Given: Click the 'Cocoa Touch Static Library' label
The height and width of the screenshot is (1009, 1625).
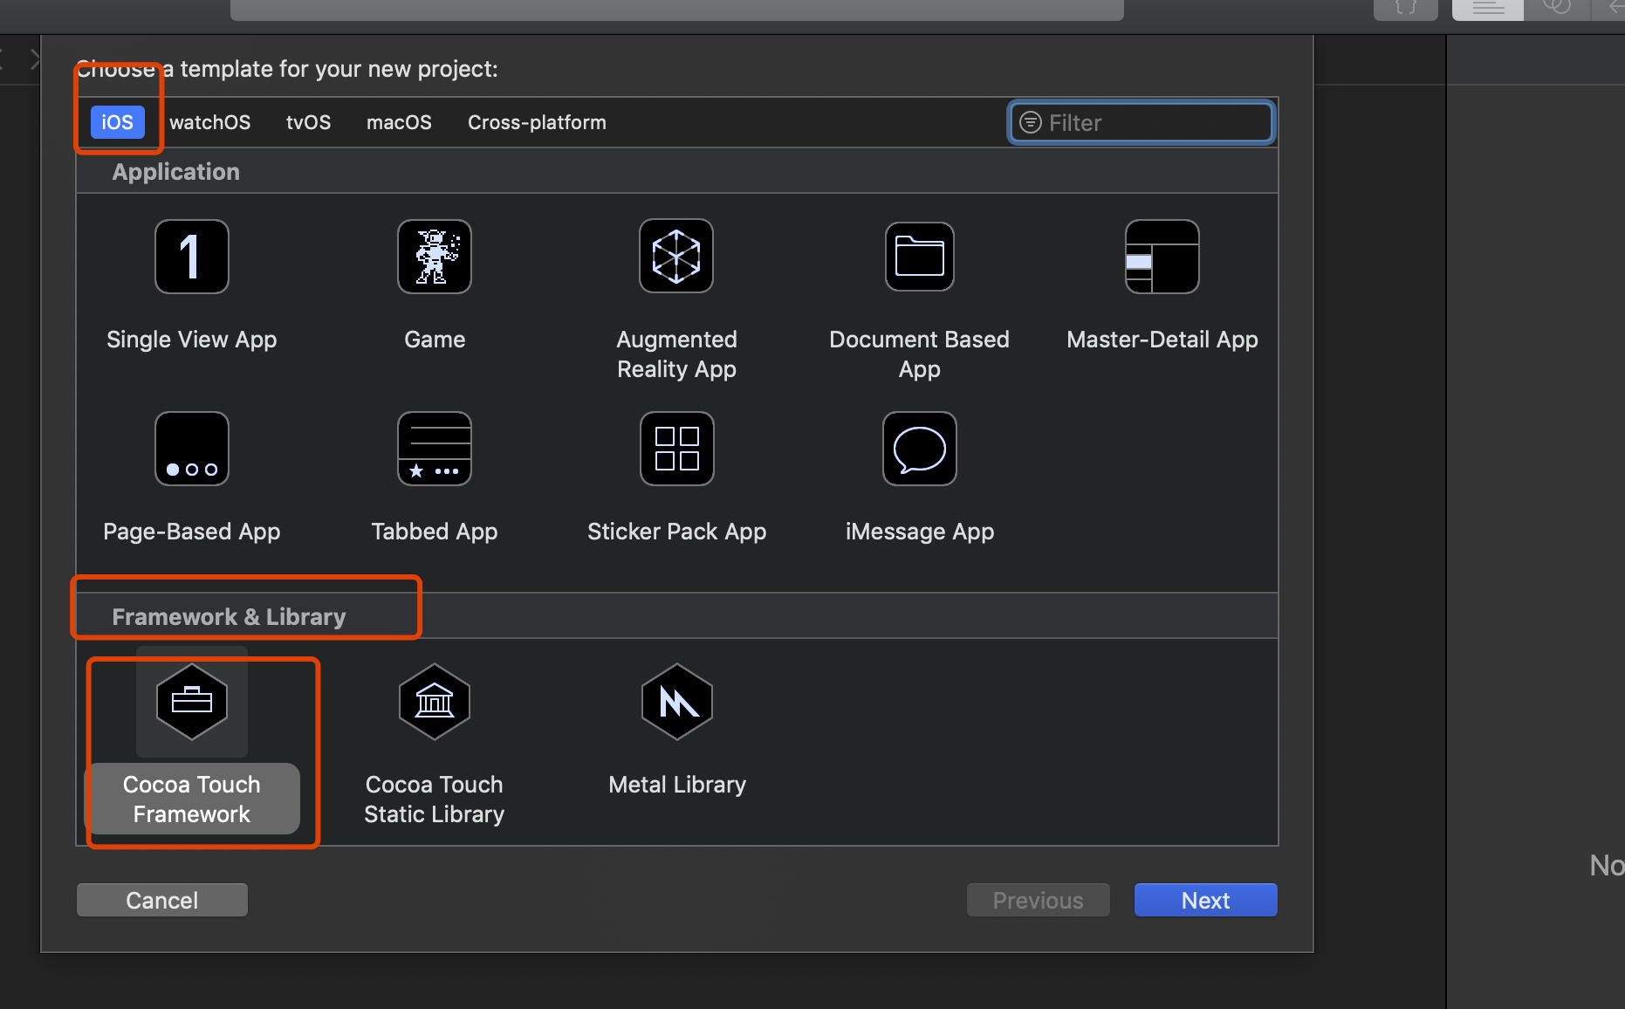Looking at the screenshot, I should (x=435, y=800).
